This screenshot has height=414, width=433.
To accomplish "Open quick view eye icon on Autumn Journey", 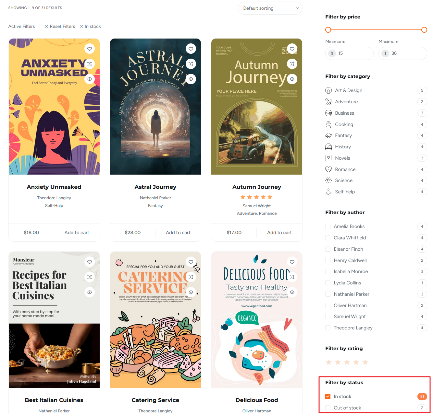I will [292, 79].
